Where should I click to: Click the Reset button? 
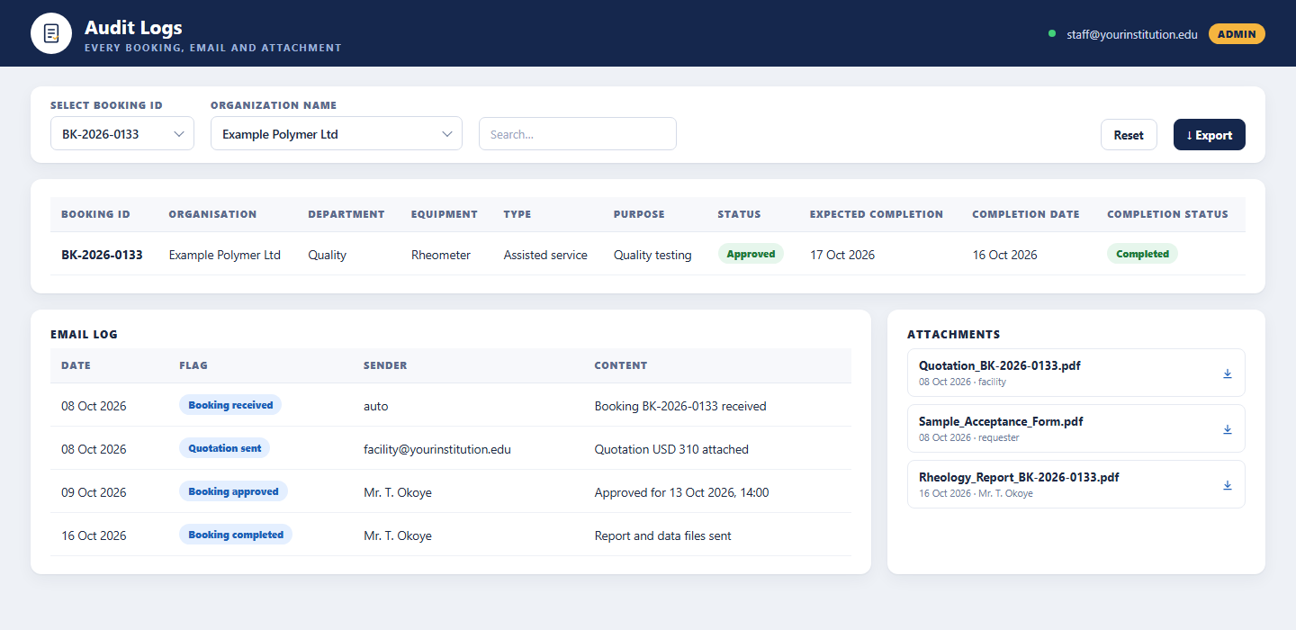(x=1129, y=135)
